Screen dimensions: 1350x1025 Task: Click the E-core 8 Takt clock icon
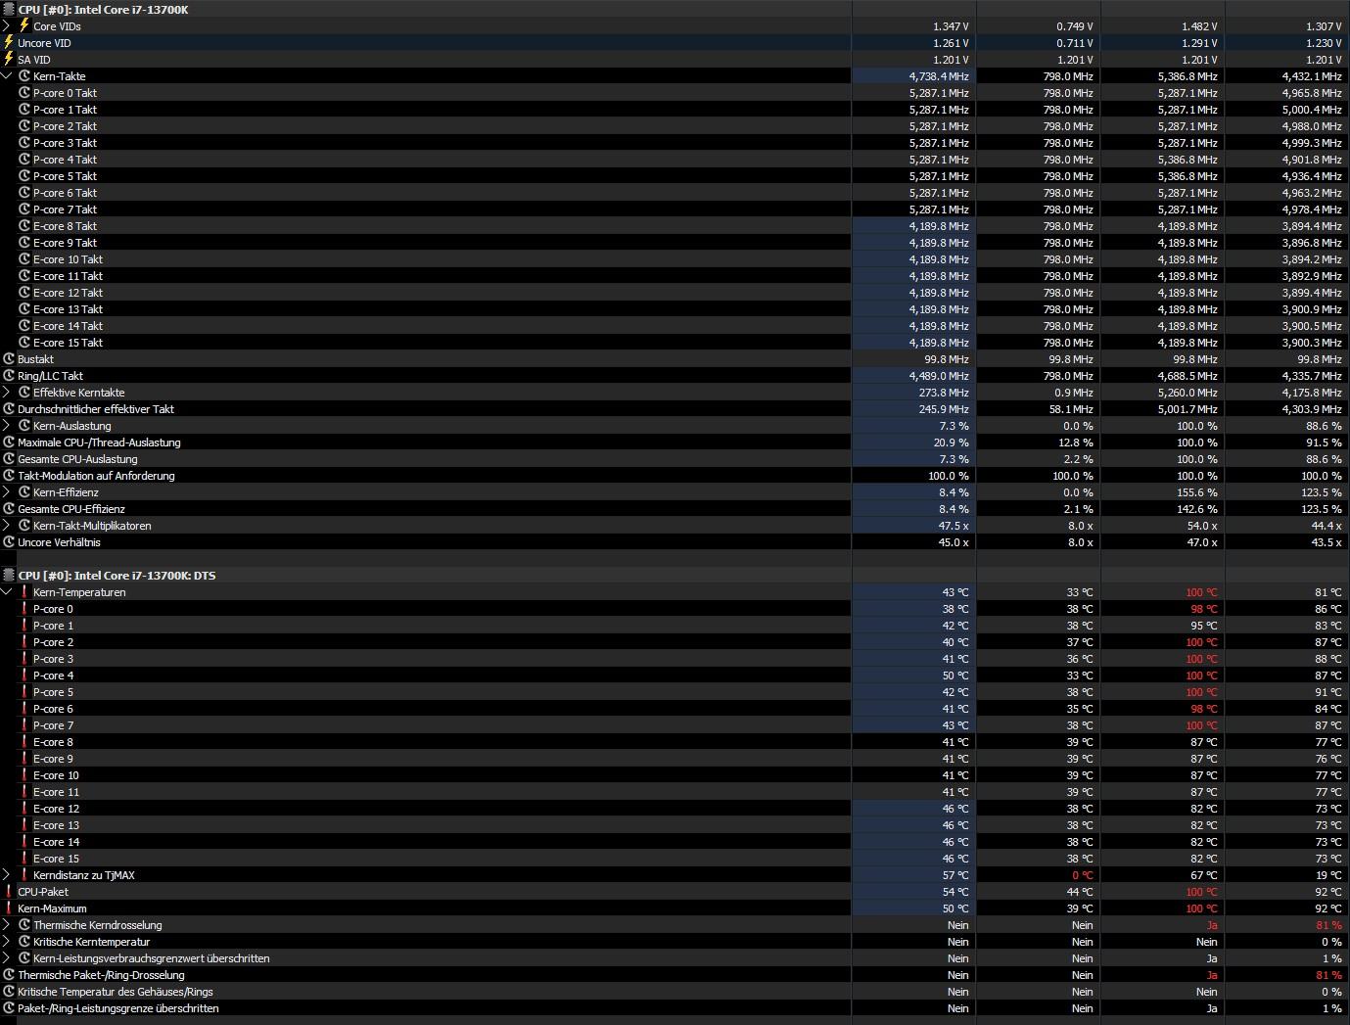pos(24,226)
